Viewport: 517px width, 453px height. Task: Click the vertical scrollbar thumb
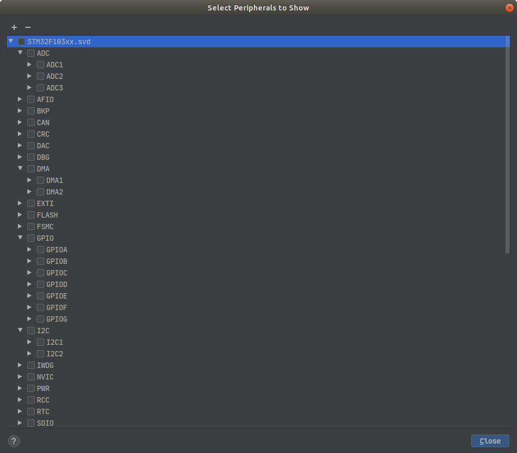tap(508, 145)
